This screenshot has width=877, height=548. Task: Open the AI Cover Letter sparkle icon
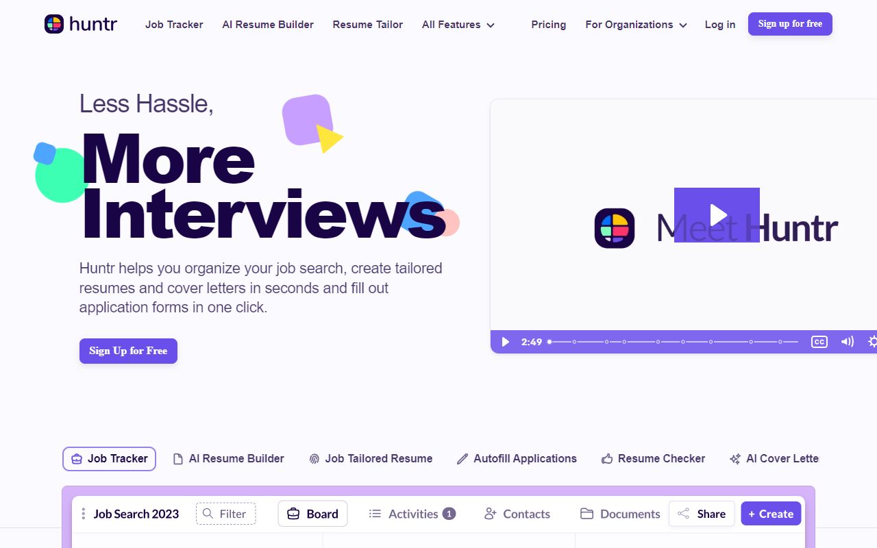pos(735,458)
